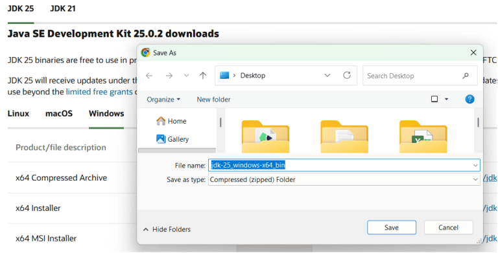This screenshot has width=498, height=253.
Task: Select Home in navigation pane
Action: [171, 121]
